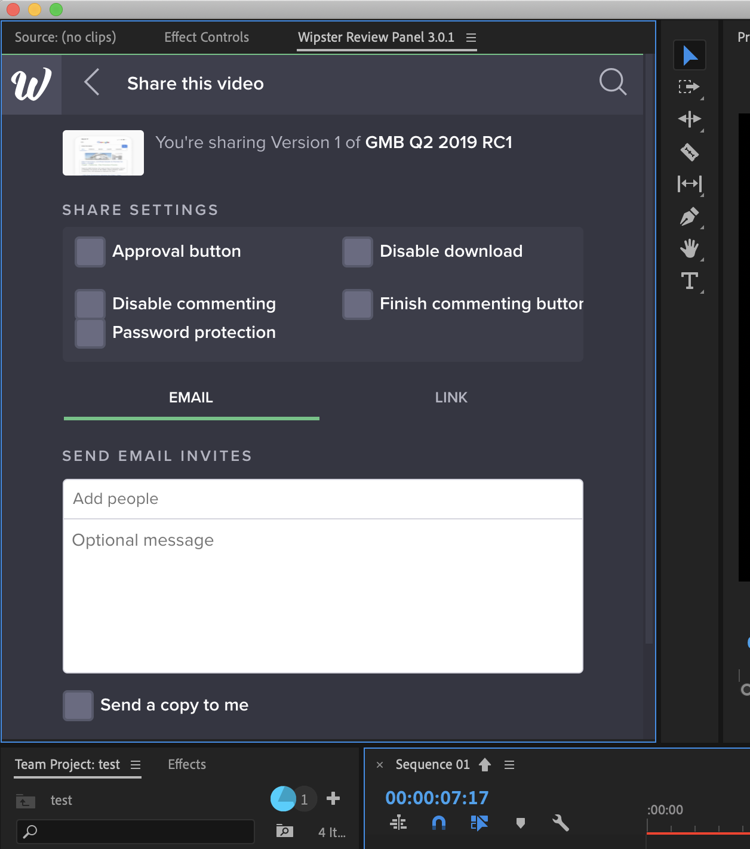Click the add plus icon in project panel
Image resolution: width=750 pixels, height=849 pixels.
click(333, 798)
